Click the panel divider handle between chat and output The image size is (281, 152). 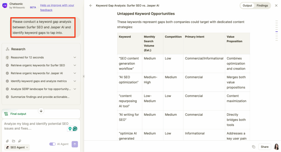[x=84, y=76]
